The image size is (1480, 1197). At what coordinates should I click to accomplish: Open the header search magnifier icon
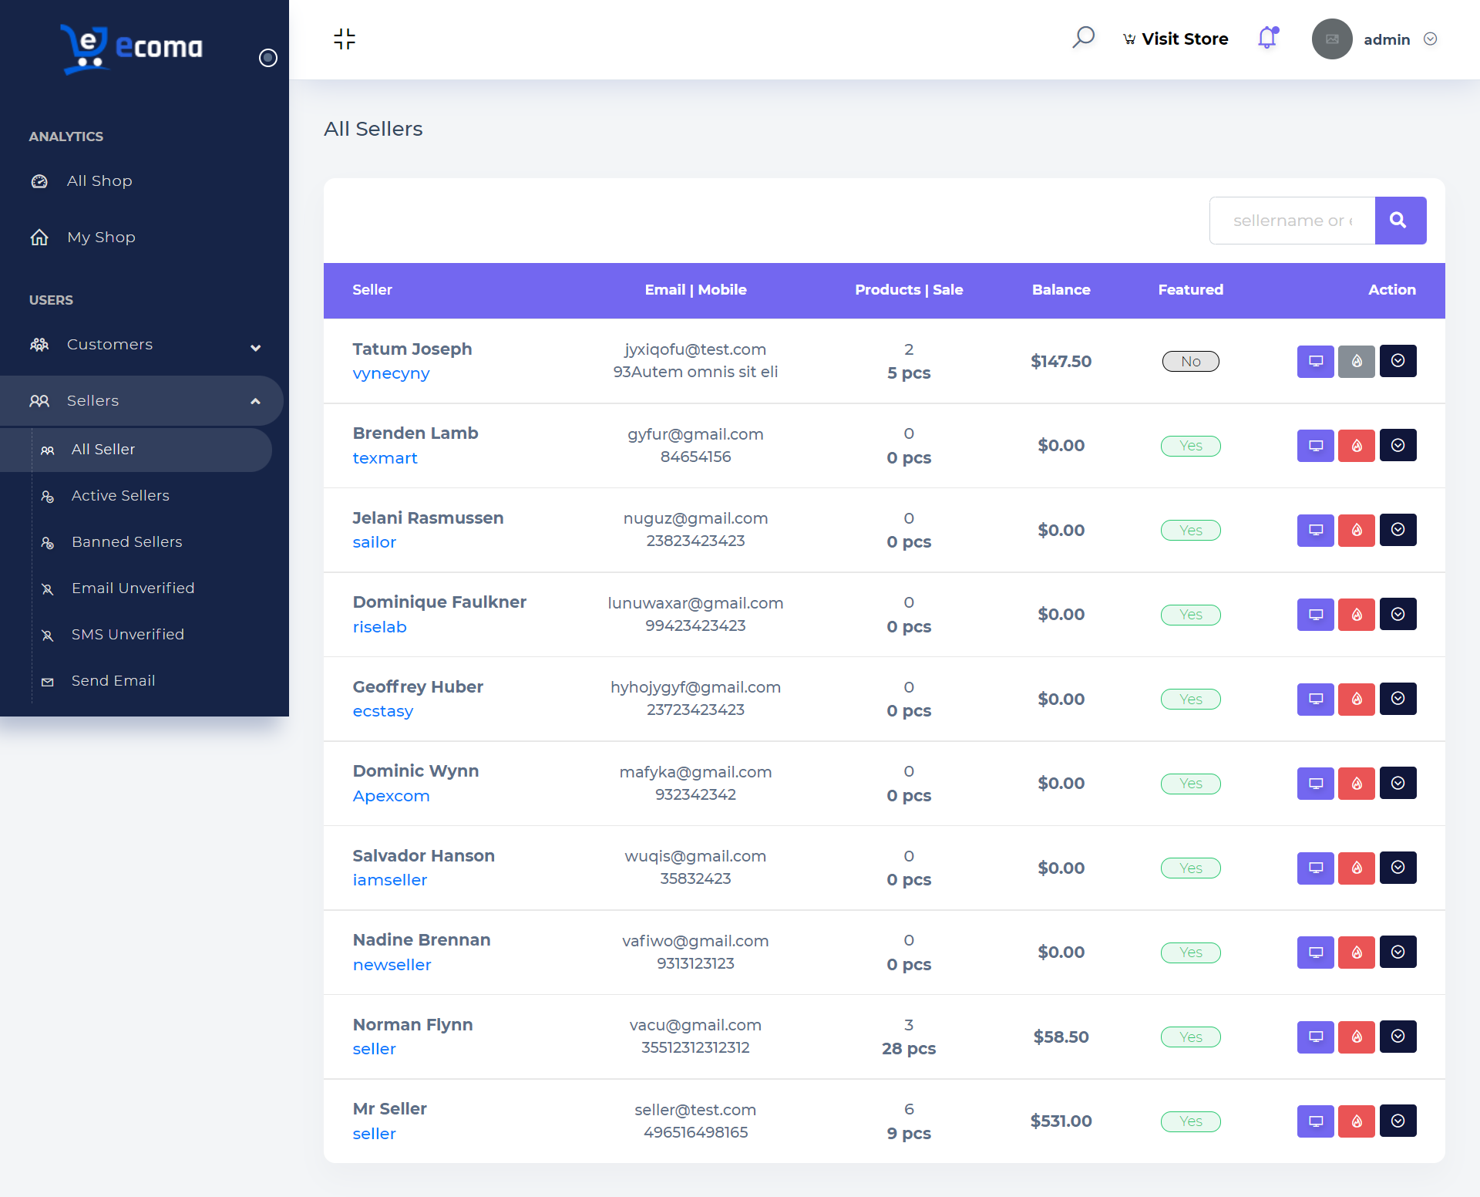tap(1083, 38)
